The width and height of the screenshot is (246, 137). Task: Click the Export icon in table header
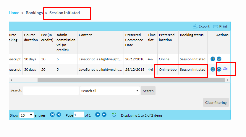tap(195, 26)
